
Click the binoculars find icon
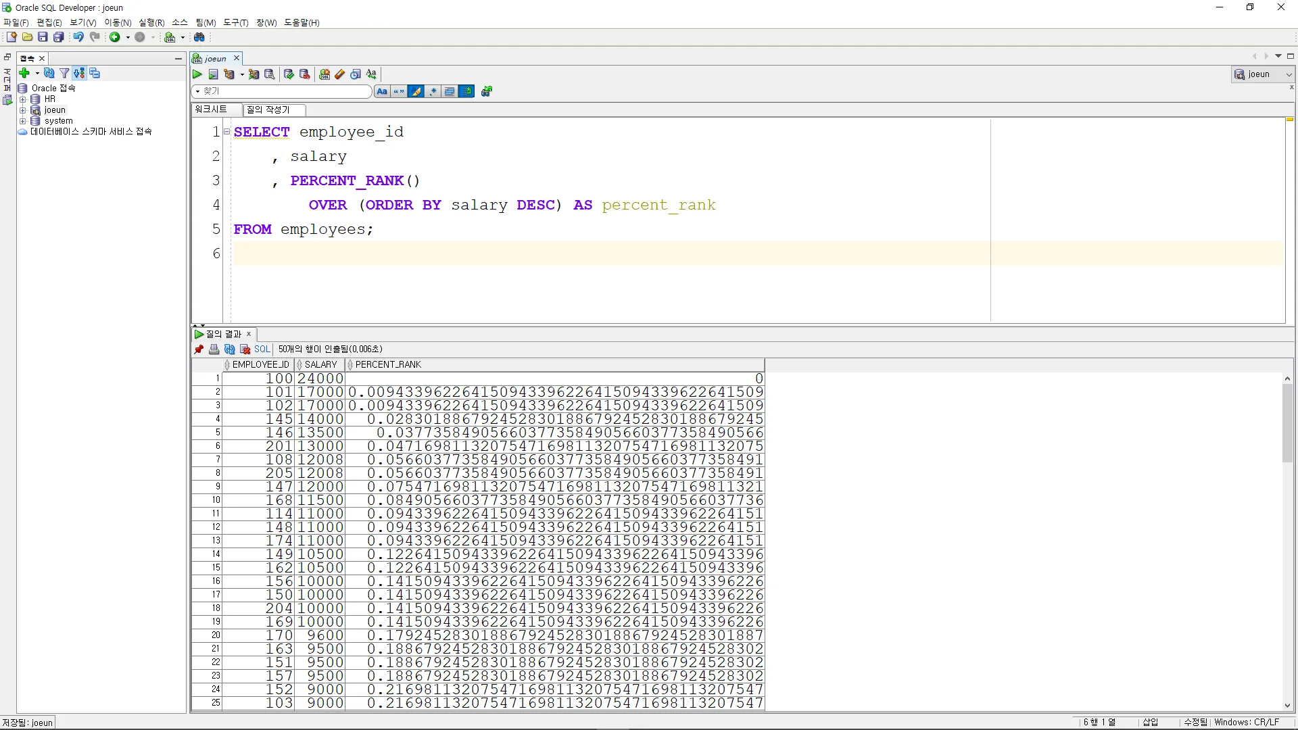pyautogui.click(x=199, y=37)
